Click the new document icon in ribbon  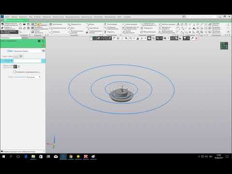coord(21,25)
